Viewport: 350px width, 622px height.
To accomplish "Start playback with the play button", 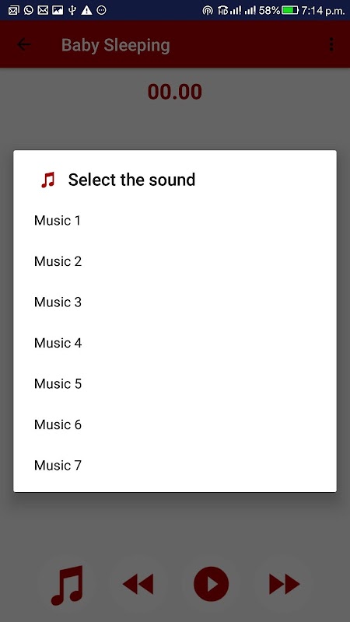I will coord(211,585).
